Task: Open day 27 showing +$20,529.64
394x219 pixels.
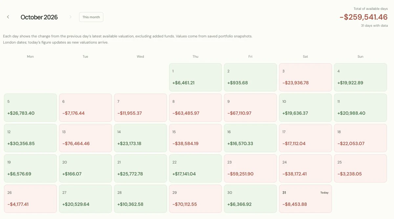Action: 85,199
